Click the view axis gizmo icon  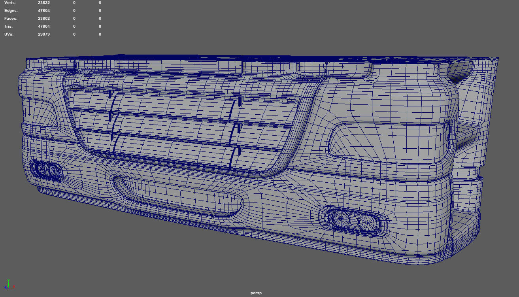coord(10,284)
